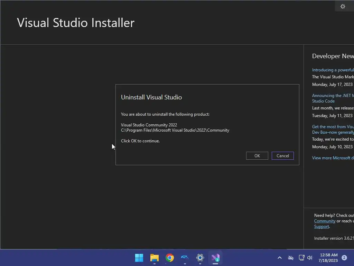Open Settings gear in the taskbar

tap(200, 258)
